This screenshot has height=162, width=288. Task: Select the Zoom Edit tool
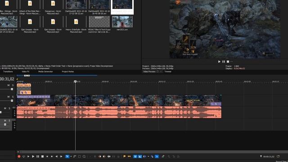pos(84,157)
